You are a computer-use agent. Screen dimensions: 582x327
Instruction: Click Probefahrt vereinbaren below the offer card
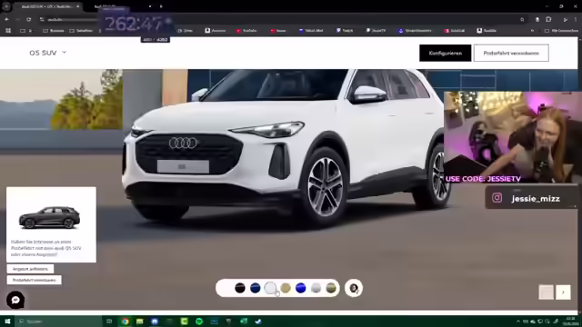coord(35,280)
